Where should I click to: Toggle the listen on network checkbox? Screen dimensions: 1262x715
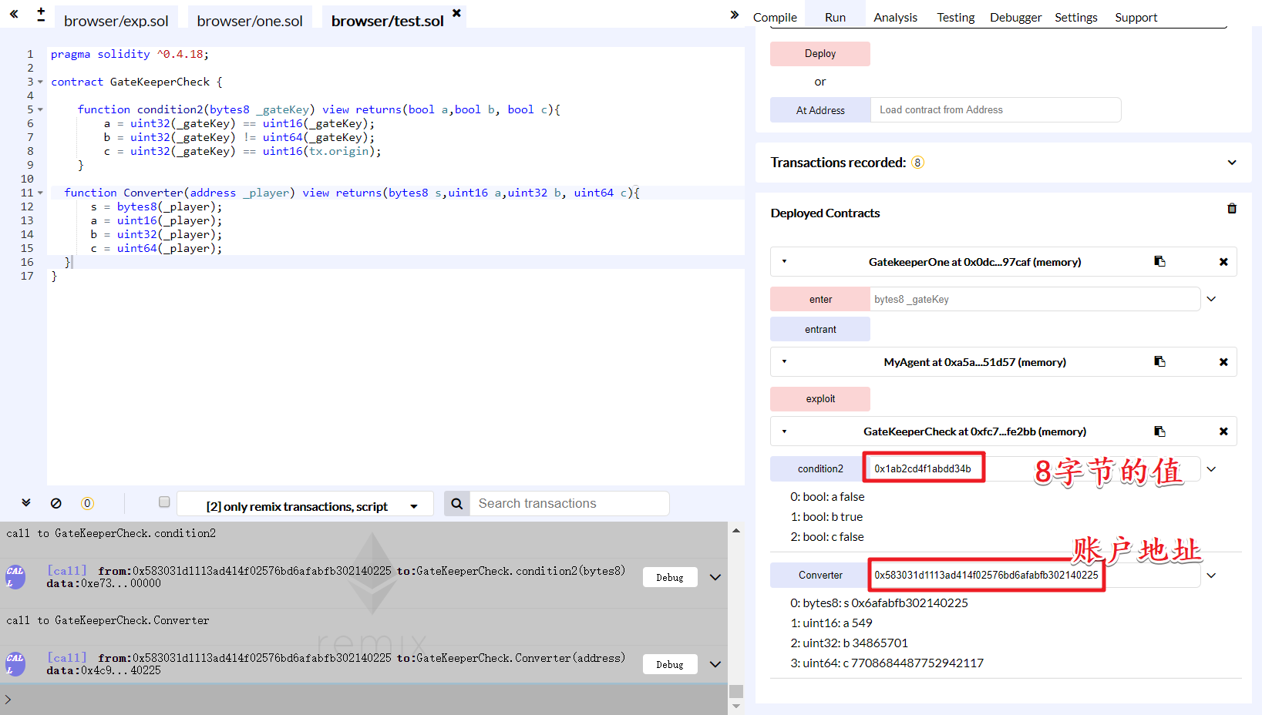coord(164,502)
